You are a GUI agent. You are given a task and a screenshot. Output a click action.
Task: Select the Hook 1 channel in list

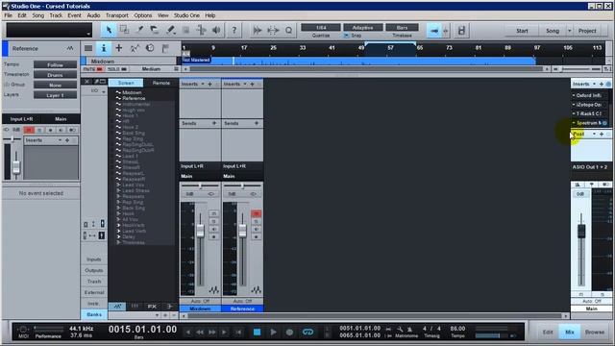pyautogui.click(x=130, y=115)
